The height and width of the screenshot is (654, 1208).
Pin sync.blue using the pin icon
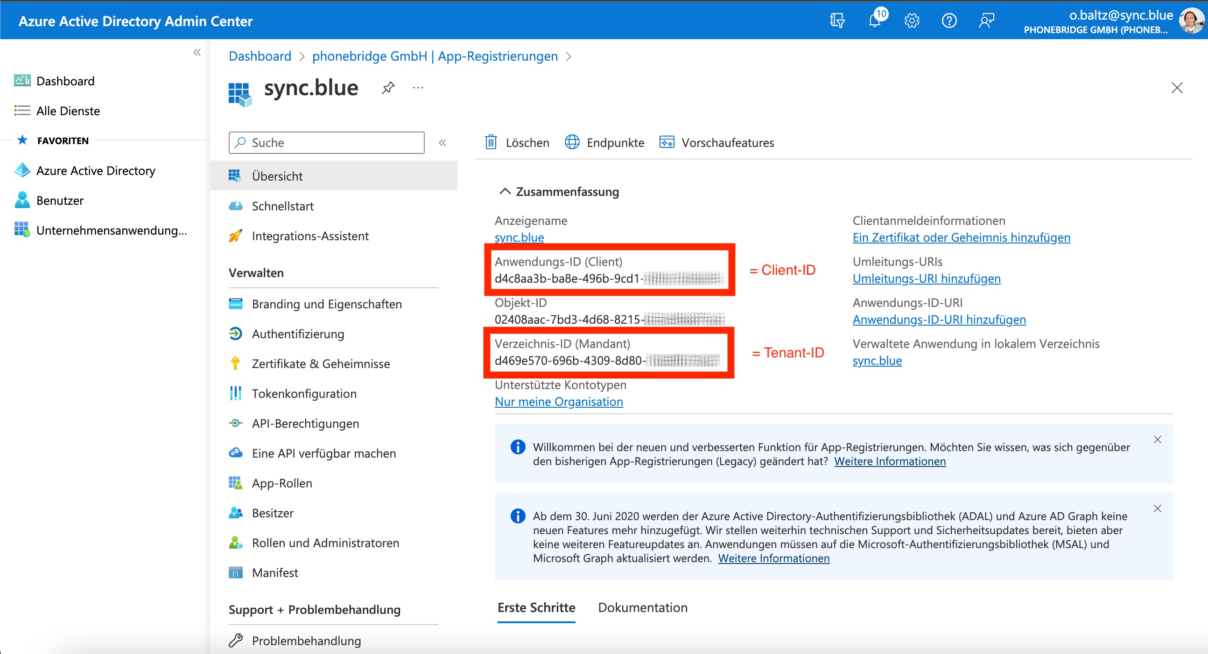pyautogui.click(x=388, y=88)
